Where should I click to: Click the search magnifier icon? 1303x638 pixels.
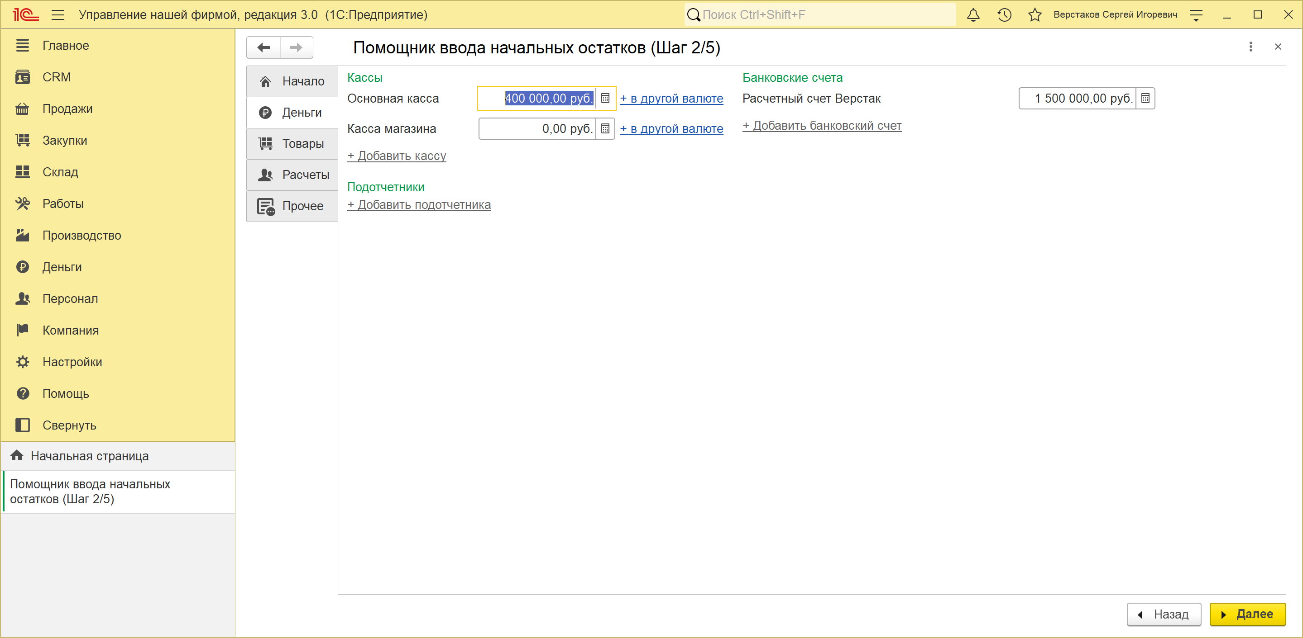(x=694, y=14)
